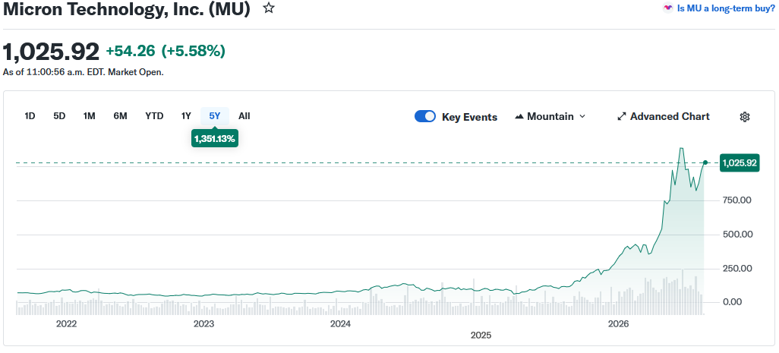Screen dimensions: 779x353
Task: Click the 250.00 y-axis label
Action: (737, 269)
